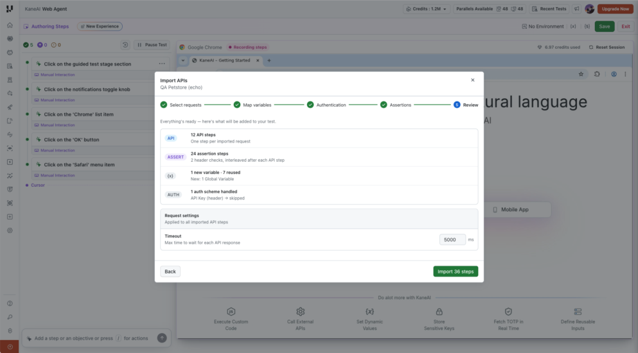
Task: Submit step with the up-arrow send button
Action: (x=162, y=338)
